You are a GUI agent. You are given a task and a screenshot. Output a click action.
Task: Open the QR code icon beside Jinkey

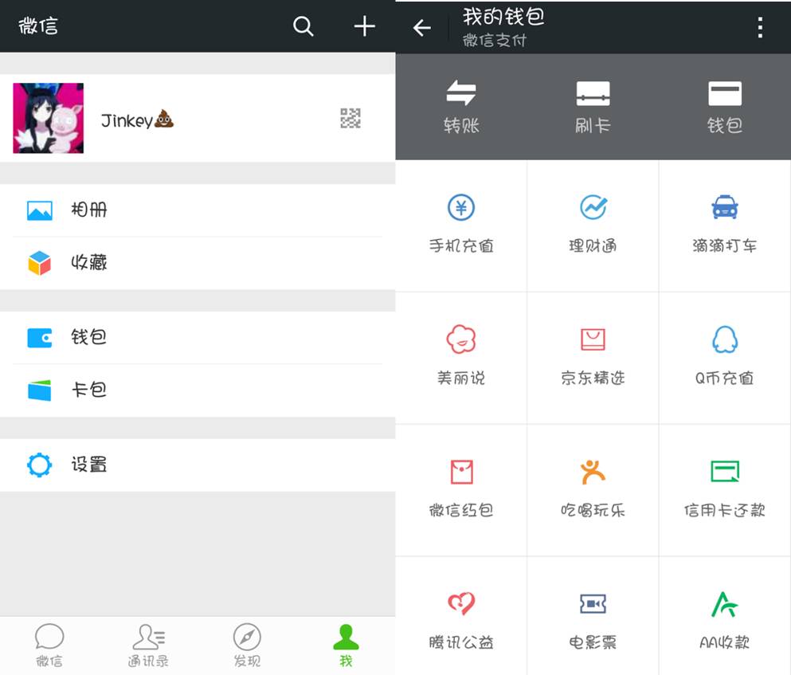click(350, 118)
